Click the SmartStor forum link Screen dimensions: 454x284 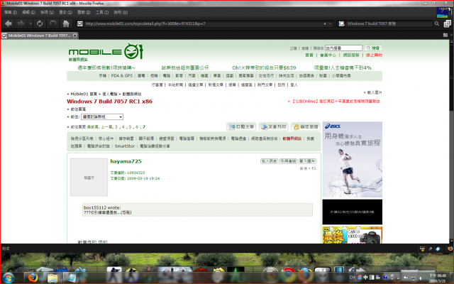click(x=125, y=146)
